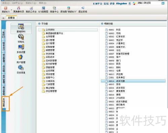Viewport: 168px width, 133px height.
Task: Click the small icon right of Kingdee logo
Action: (x=129, y=4)
